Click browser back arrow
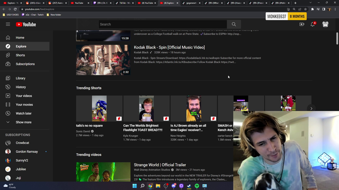This screenshot has height=190, width=339. [x=4, y=9]
